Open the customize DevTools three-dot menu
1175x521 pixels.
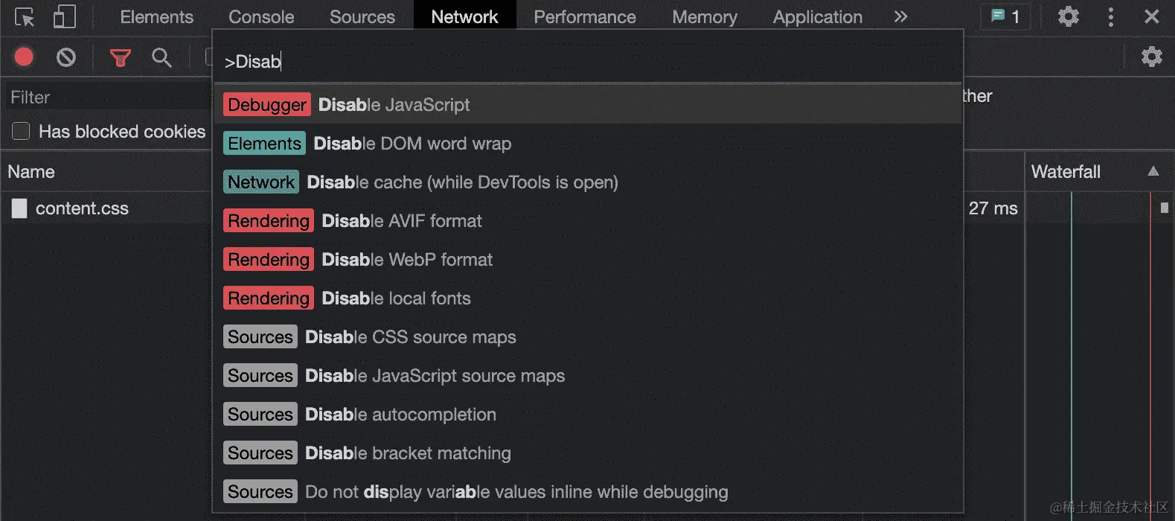(1111, 17)
